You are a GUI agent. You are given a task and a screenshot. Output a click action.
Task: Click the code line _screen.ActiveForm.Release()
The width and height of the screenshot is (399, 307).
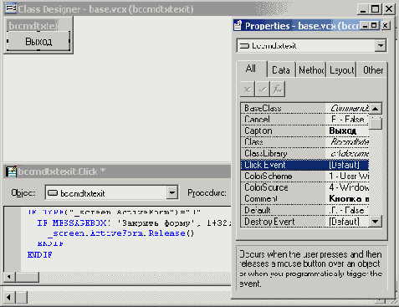click(x=120, y=233)
